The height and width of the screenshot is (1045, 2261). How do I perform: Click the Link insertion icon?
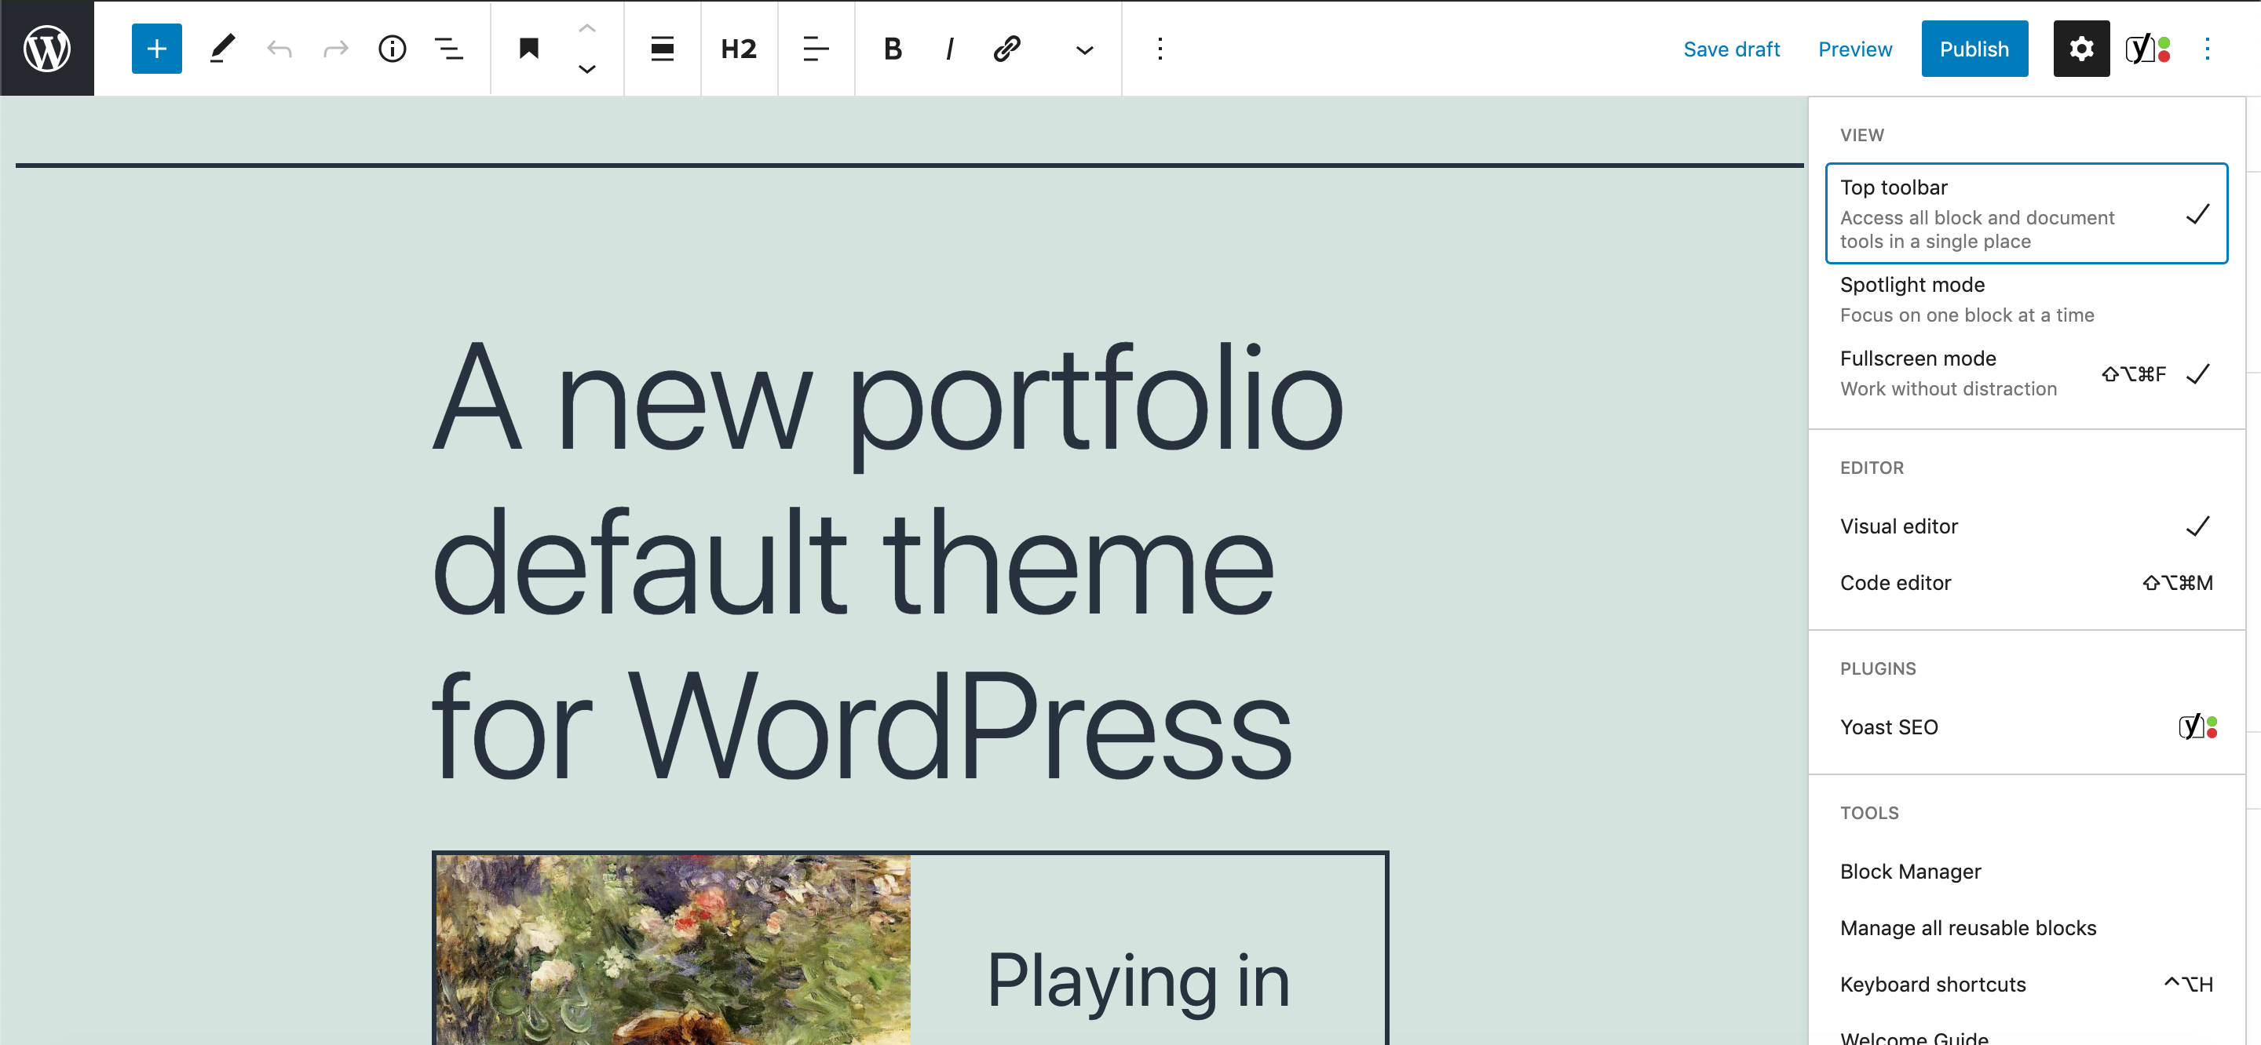point(1005,49)
